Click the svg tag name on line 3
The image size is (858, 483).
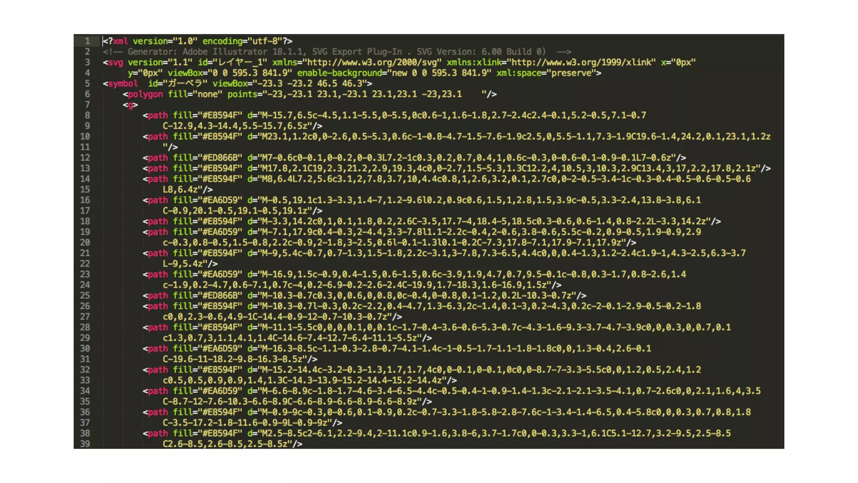point(116,62)
